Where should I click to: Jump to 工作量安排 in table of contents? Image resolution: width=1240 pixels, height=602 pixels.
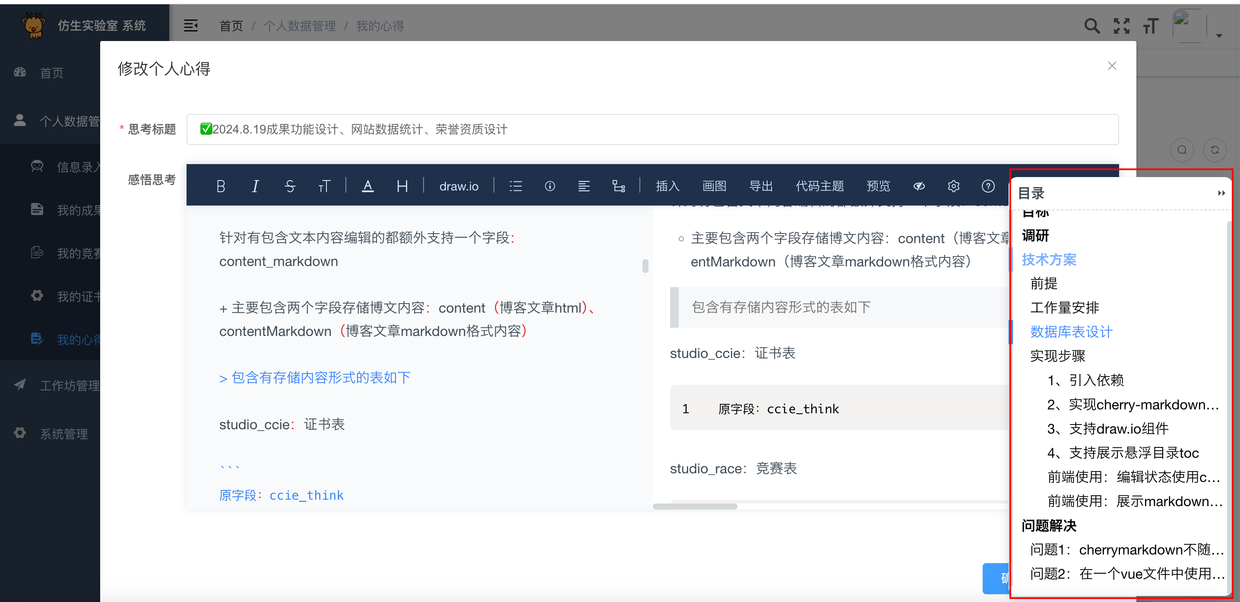click(1065, 308)
